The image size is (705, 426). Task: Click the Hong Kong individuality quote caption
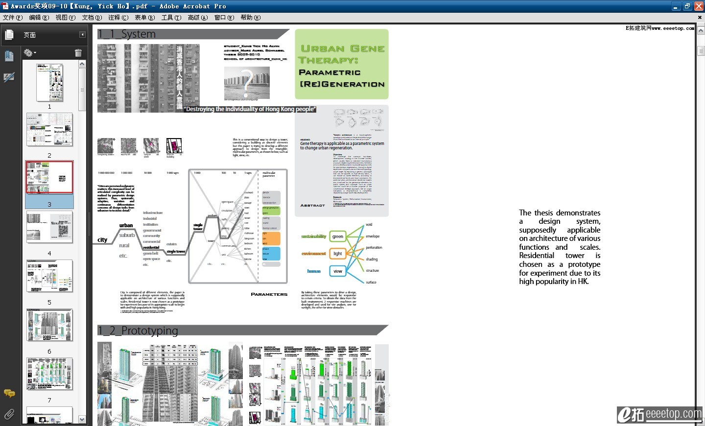250,109
